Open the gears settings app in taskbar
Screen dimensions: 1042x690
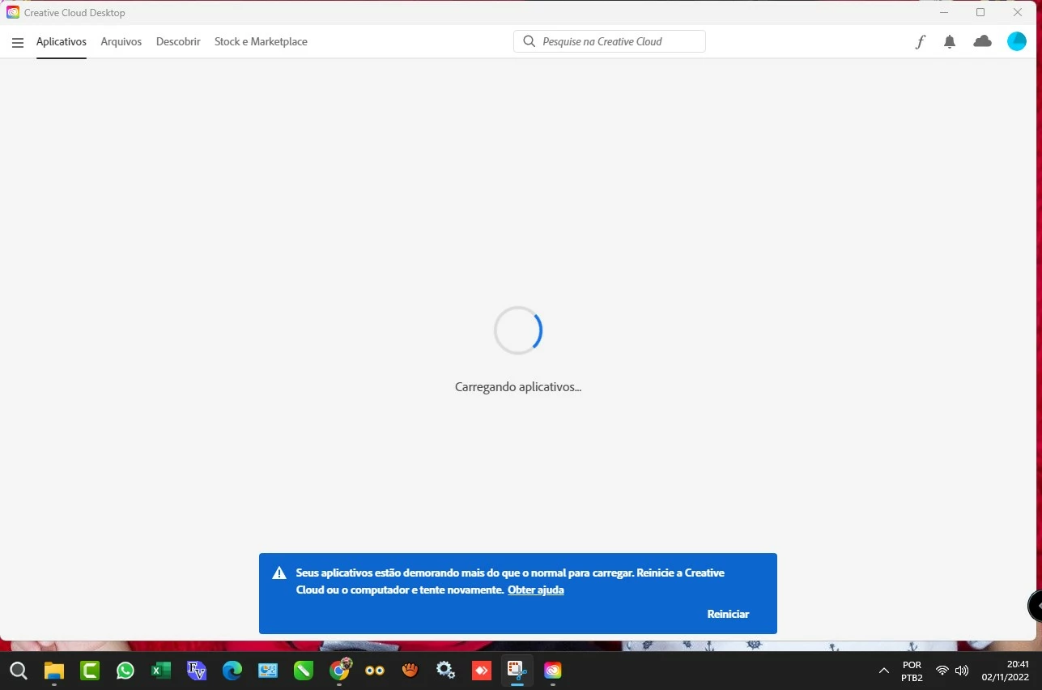pyautogui.click(x=445, y=671)
